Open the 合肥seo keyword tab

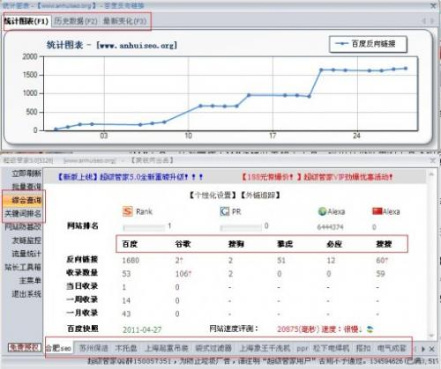coord(58,349)
